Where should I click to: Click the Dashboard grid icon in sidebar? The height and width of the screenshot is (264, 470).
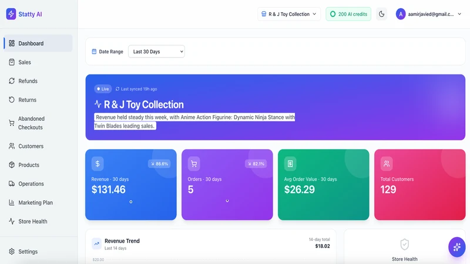(12, 43)
